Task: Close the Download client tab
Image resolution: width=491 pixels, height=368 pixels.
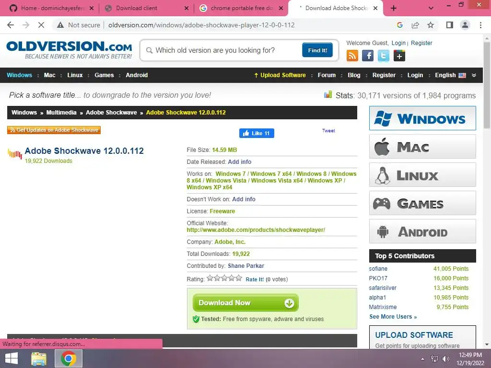Action: click(187, 8)
